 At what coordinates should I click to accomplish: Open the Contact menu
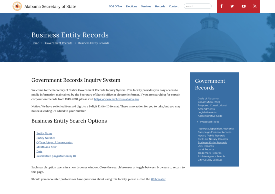click(174, 6)
